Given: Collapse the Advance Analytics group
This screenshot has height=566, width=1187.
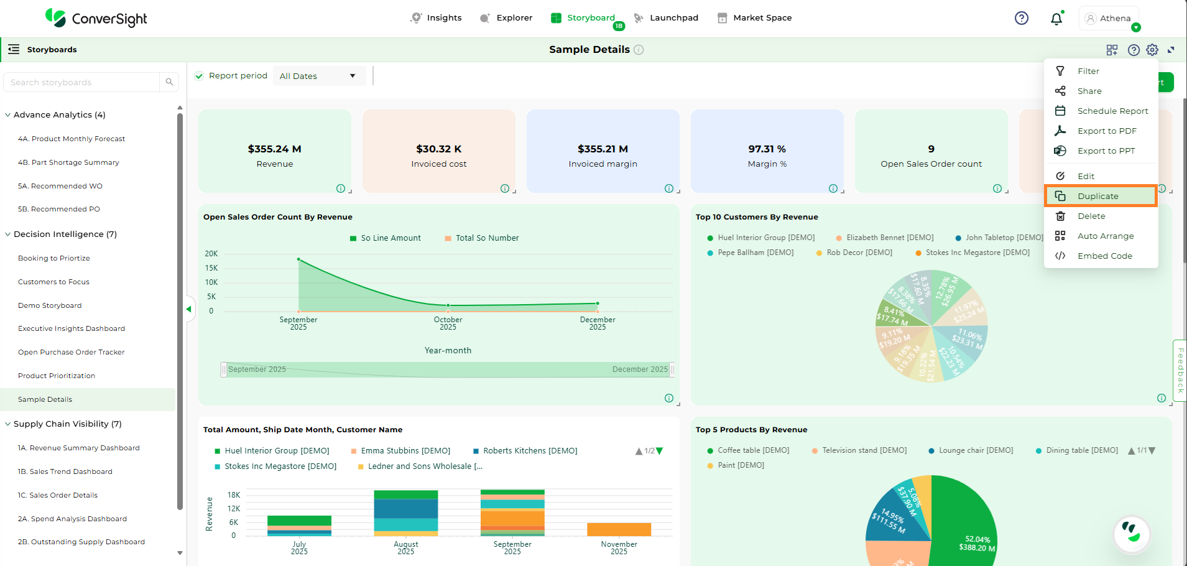Looking at the screenshot, I should 8,115.
